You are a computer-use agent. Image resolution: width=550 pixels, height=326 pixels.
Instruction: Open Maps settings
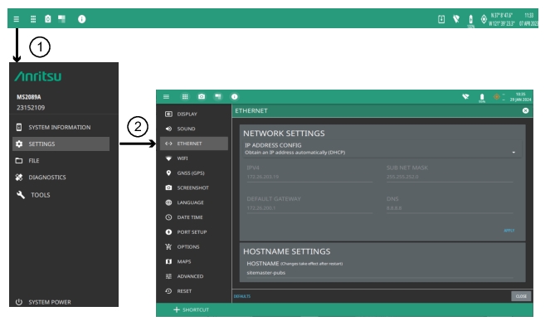(194, 261)
